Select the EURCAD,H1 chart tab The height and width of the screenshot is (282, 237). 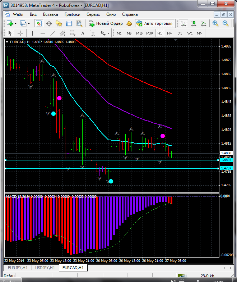(x=73, y=268)
